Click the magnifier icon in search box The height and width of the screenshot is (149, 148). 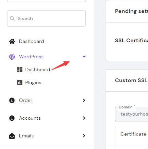pos(12,18)
